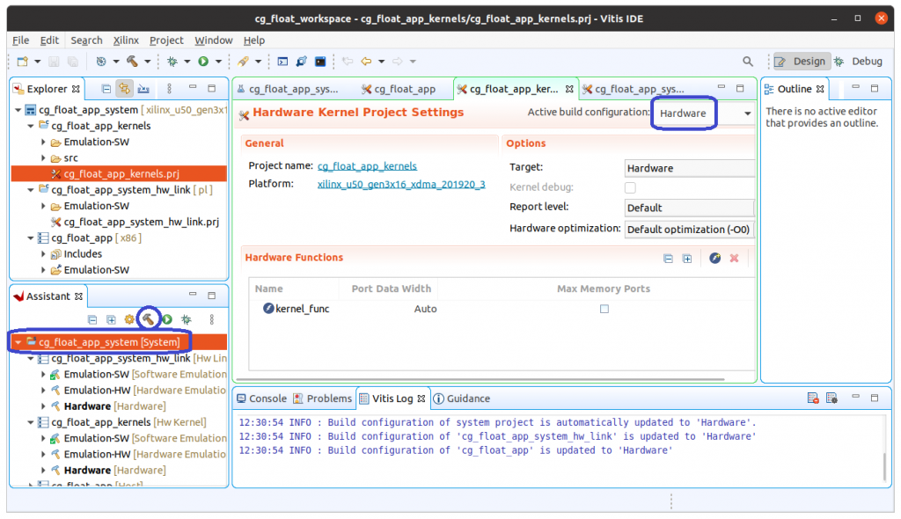Collapse all in Hardware Functions toolbar

(x=669, y=259)
